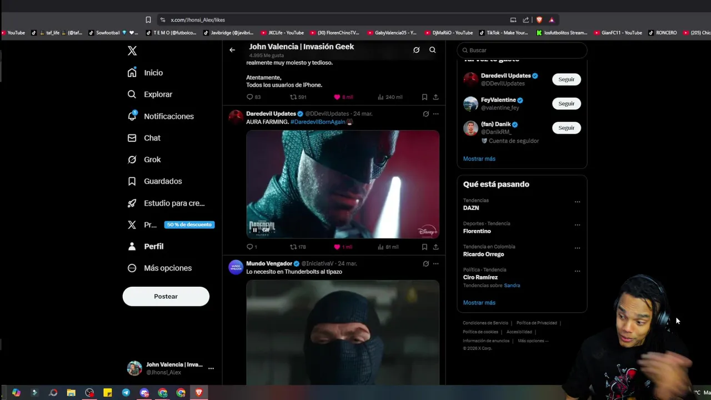Open Grok icon on Mundo Vengador post
Viewport: 711px width, 400px height.
point(425,264)
